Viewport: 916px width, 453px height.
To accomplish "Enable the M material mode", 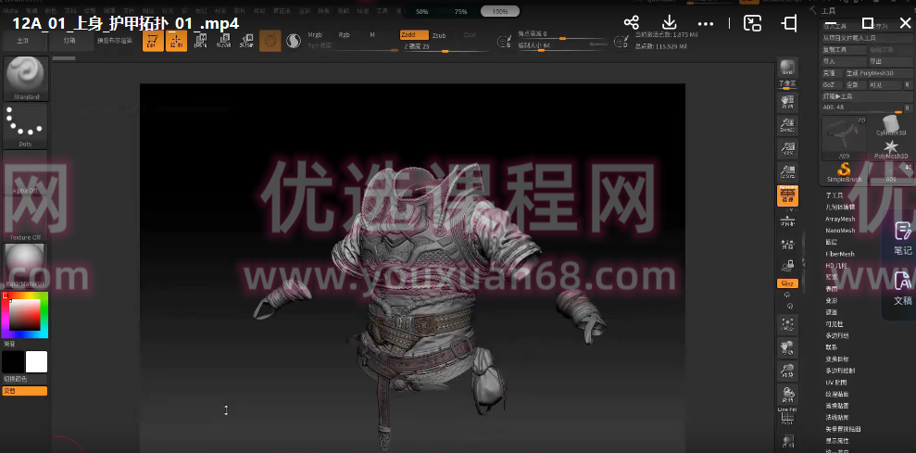I will coord(372,35).
